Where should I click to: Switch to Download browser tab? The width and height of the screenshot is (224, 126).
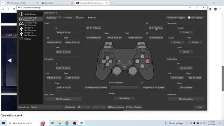[x=57, y=3]
